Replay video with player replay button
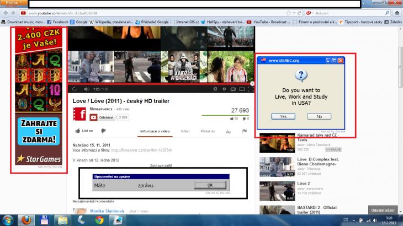Screen dimensions: 403x226 point(75,89)
